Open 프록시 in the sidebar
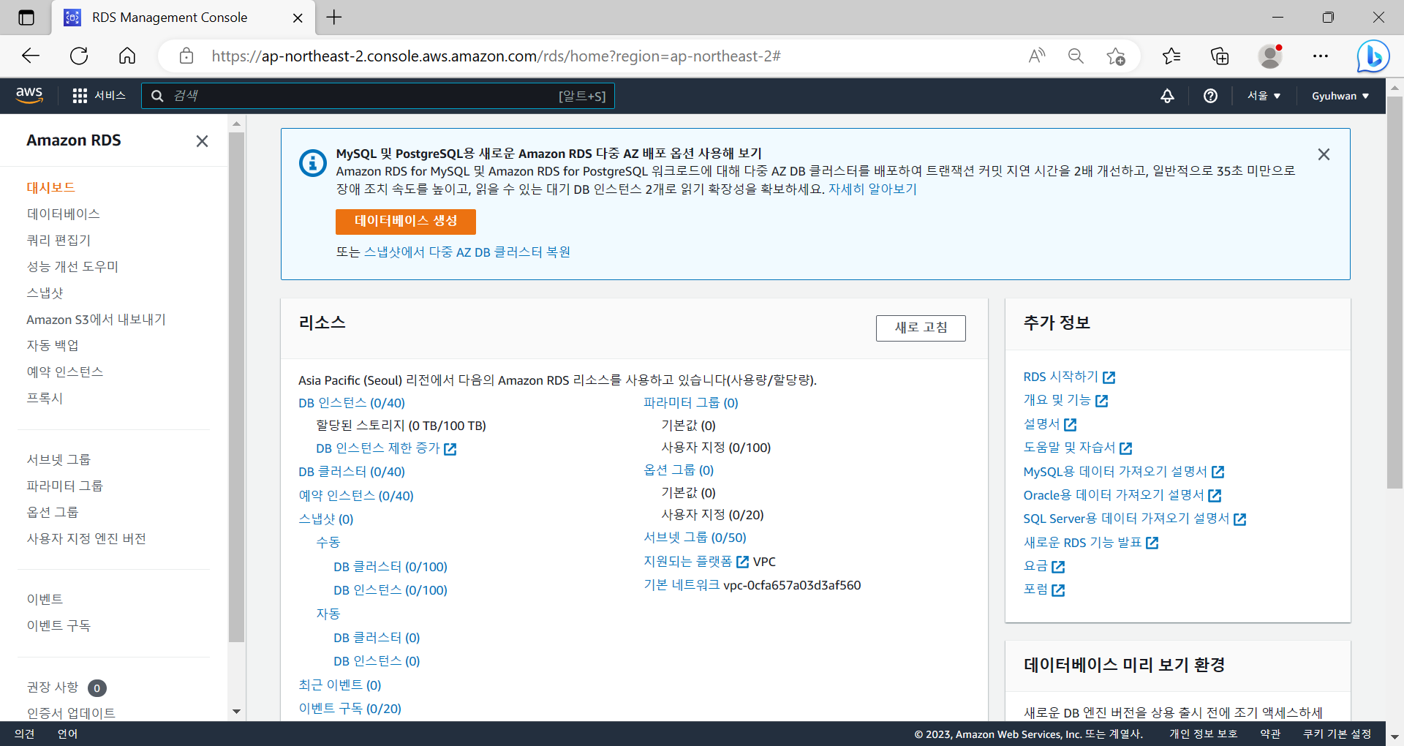Screen dimensions: 1404x746 45,399
